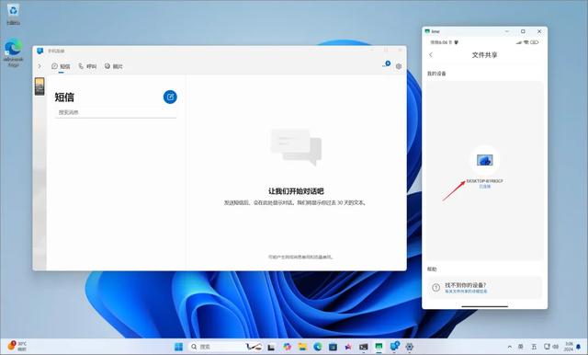
Task: Expand the left sidebar with the chevron
Action: [x=40, y=66]
